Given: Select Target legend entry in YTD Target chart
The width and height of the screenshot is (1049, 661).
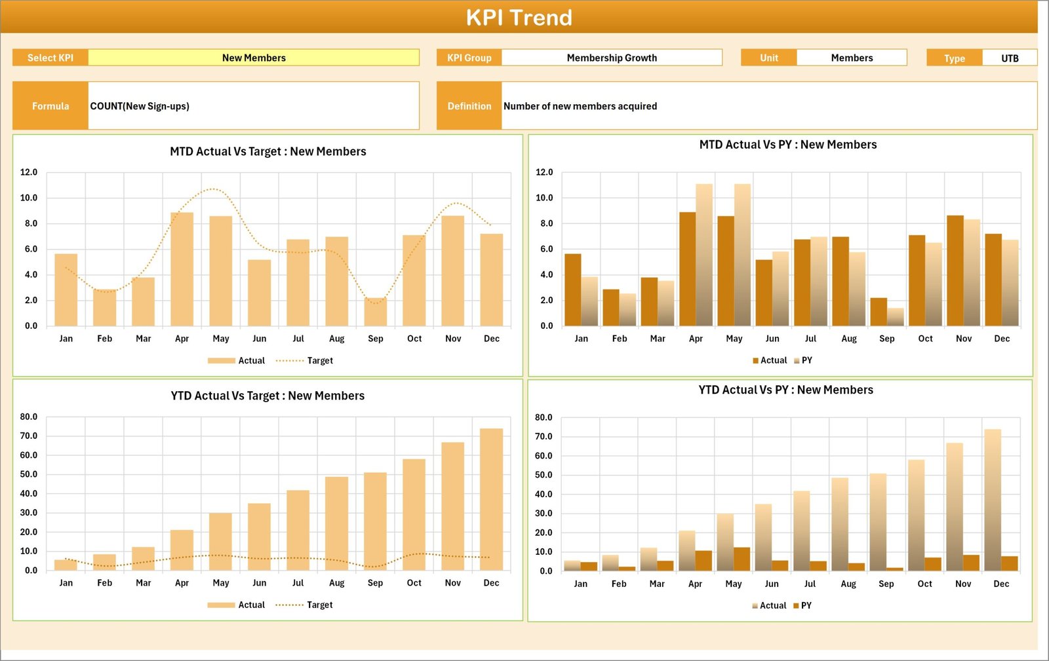Looking at the screenshot, I should point(319,605).
